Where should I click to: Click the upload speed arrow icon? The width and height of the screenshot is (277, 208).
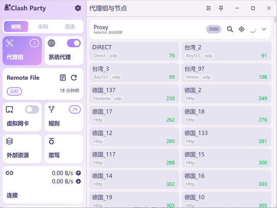[x=78, y=173]
